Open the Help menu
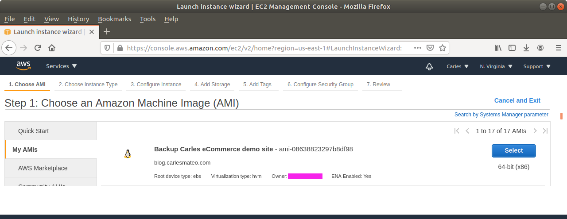567x219 pixels. [x=171, y=19]
